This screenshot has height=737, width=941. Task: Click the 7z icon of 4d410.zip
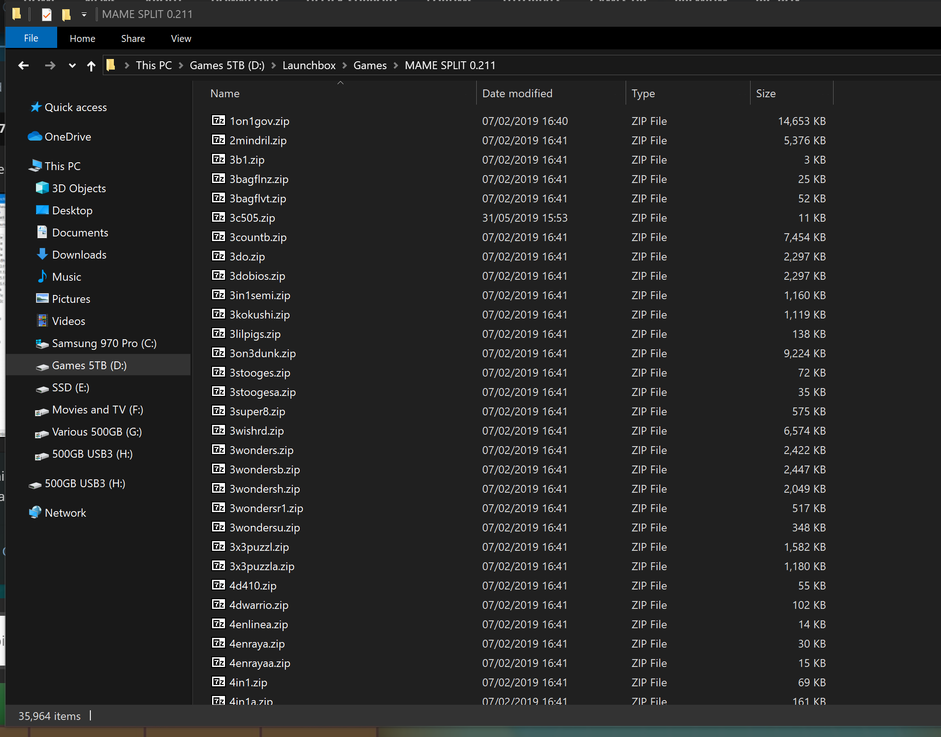pos(219,585)
